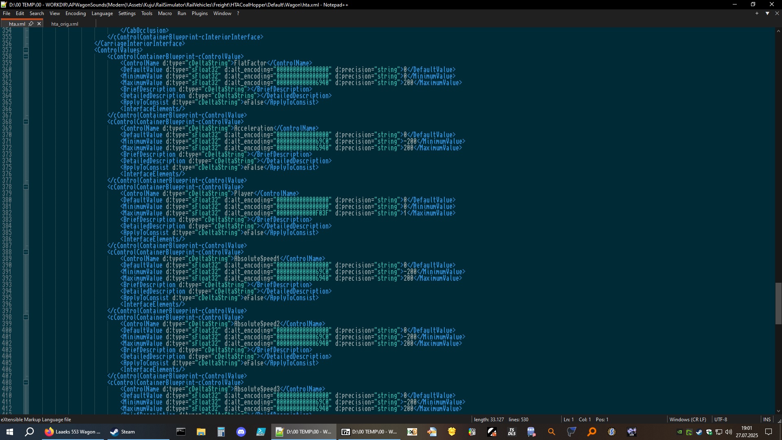Click the vertical scrollbar thumb
This screenshot has height=440, width=782.
click(x=778, y=304)
